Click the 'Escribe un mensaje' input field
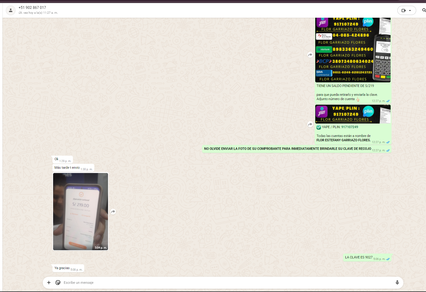This screenshot has height=292, width=426. 214,283
